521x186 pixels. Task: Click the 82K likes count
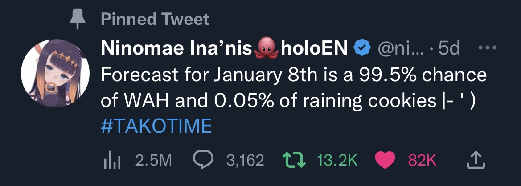pos(422,161)
